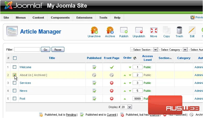Toggle front page status for Services article
This screenshot has width=203, height=118.
click(x=112, y=83)
